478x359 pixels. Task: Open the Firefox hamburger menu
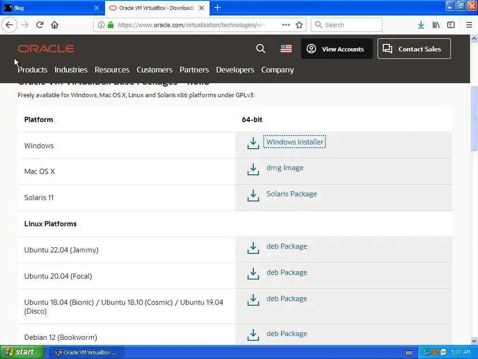click(x=469, y=25)
